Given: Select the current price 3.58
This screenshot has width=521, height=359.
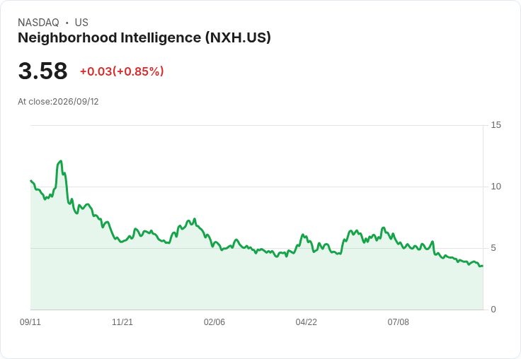Looking at the screenshot, I should click(x=43, y=71).
